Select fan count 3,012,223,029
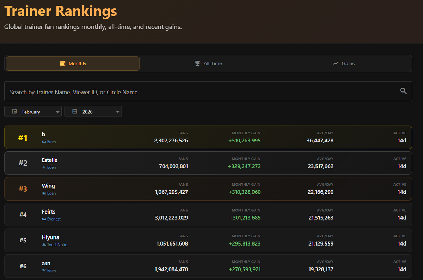Viewport: 423px width, 280px height. 171,218
